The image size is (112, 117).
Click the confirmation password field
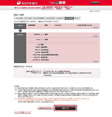coord(57,75)
